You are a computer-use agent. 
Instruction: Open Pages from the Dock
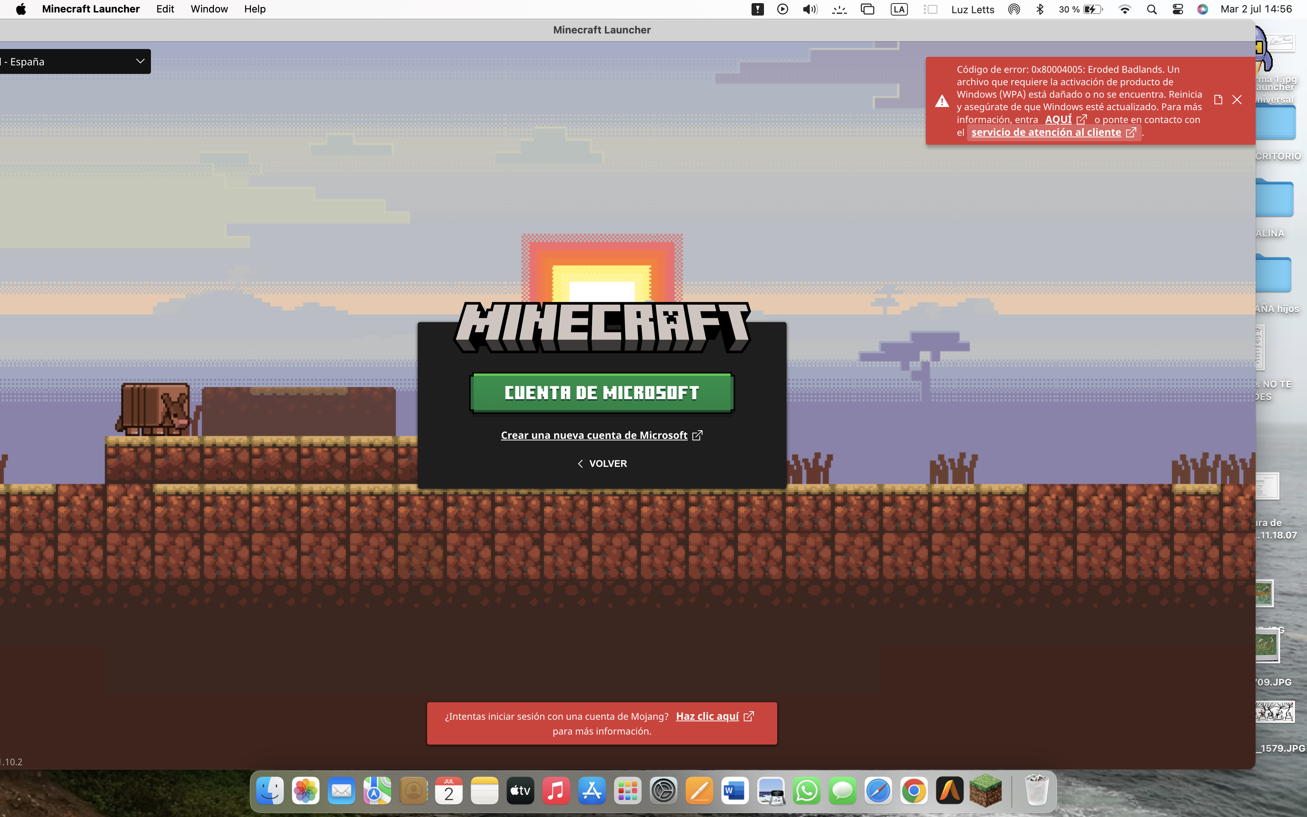coord(699,791)
